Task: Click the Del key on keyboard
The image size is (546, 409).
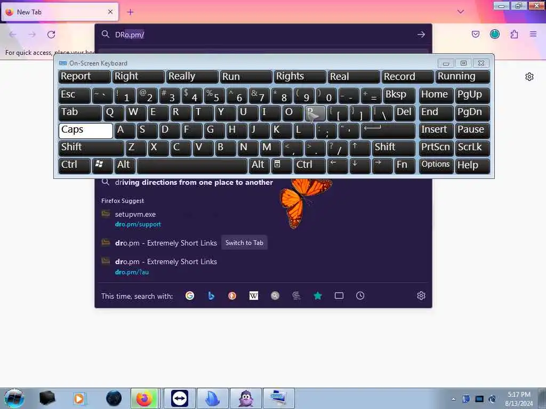Action: point(405,113)
